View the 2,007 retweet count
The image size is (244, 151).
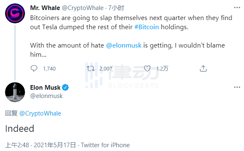click(x=106, y=69)
